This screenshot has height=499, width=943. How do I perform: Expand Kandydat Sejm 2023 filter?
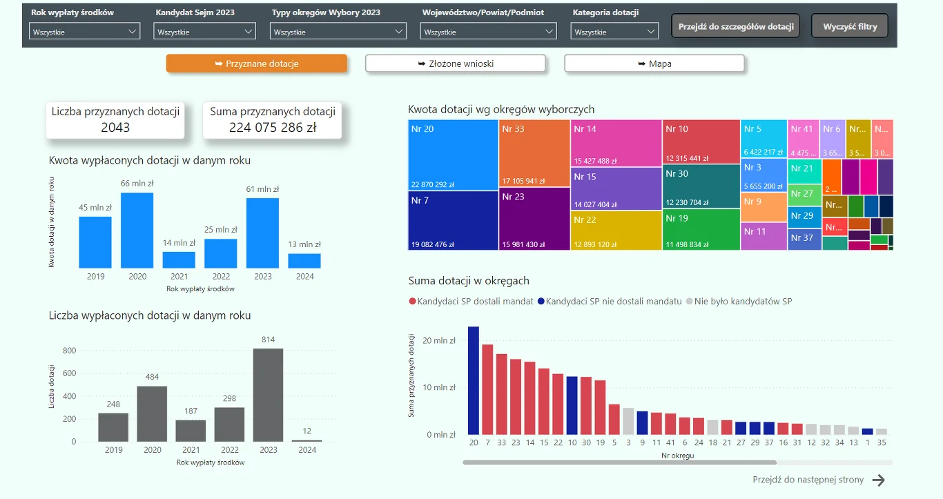pyautogui.click(x=205, y=31)
